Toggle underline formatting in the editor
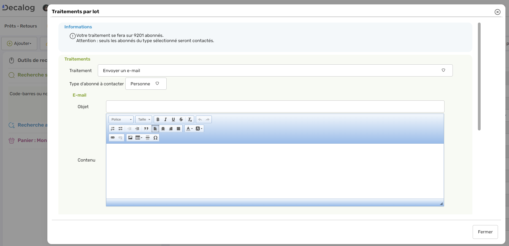This screenshot has width=509, height=246. [x=173, y=119]
